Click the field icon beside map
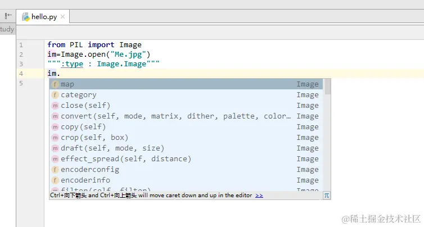This screenshot has width=424, height=227. [x=55, y=84]
